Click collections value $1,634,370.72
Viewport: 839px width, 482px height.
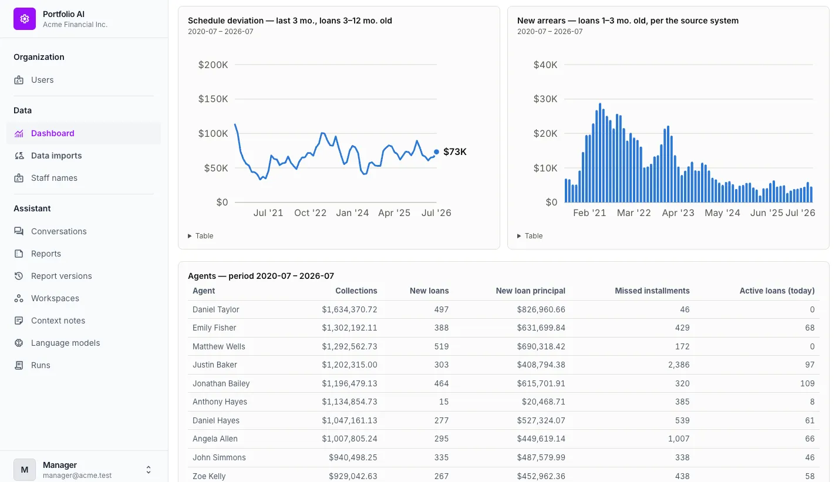349,309
